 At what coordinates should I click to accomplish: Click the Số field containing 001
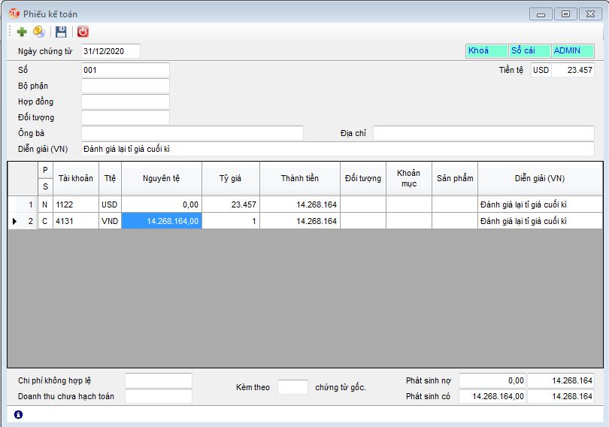coord(126,70)
